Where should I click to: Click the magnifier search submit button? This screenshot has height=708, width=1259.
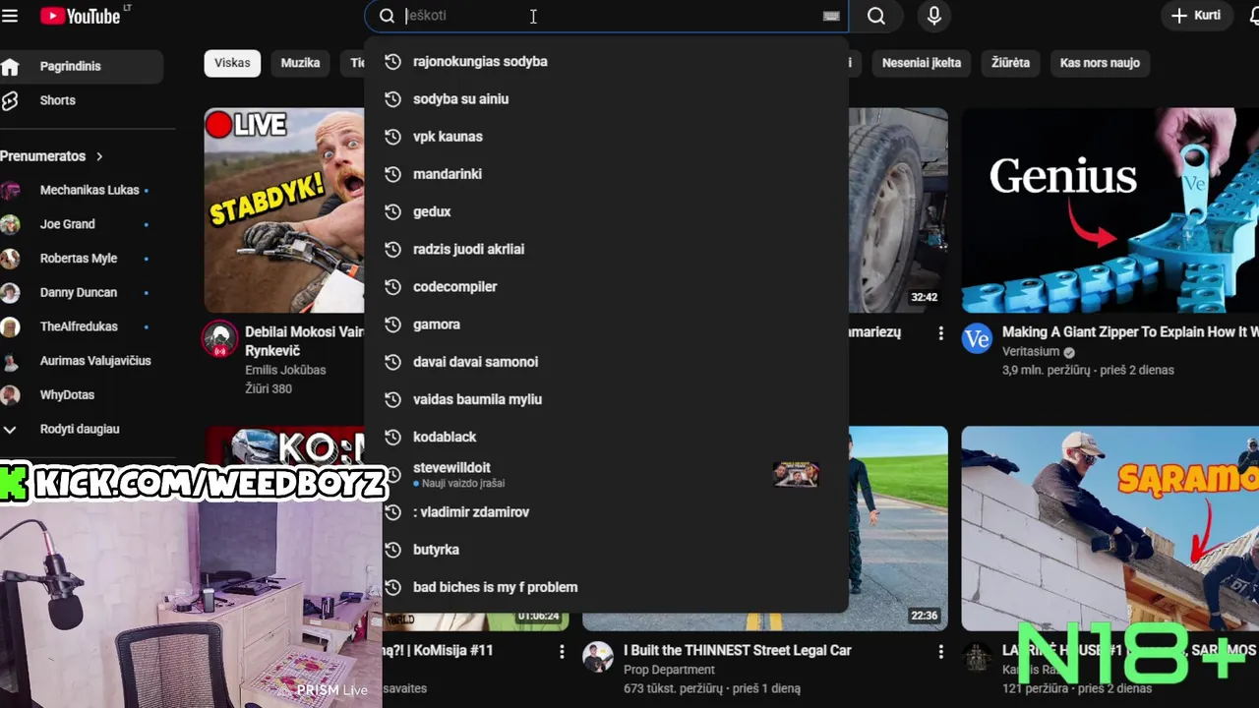[x=876, y=16]
